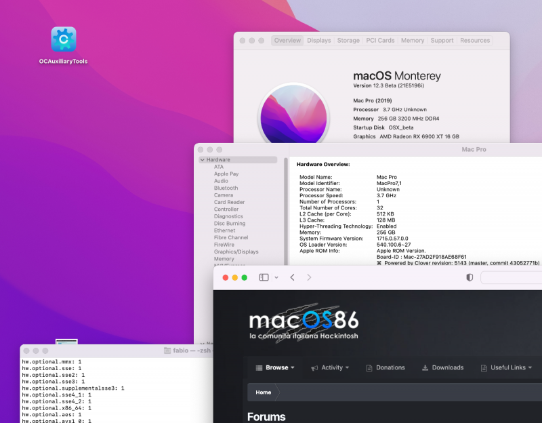Image resolution: width=542 pixels, height=423 pixels.
Task: Select Graphics/Displays in the hardware list
Action: [236, 251]
